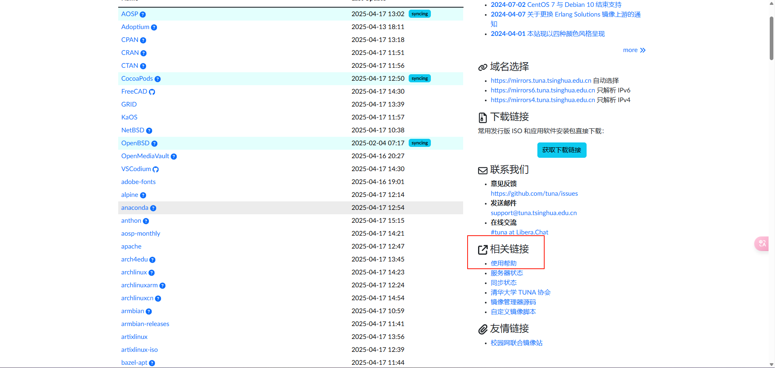The width and height of the screenshot is (775, 368).
Task: Open the help icon next to alpine
Action: click(x=143, y=195)
